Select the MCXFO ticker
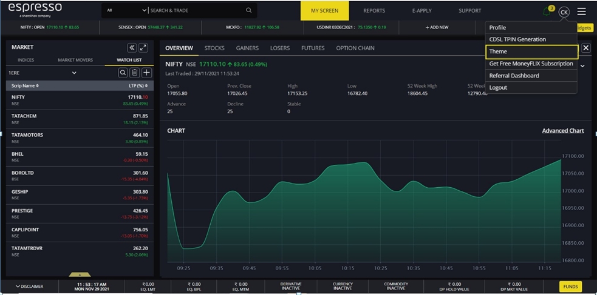The width and height of the screenshot is (597, 295). (x=253, y=27)
